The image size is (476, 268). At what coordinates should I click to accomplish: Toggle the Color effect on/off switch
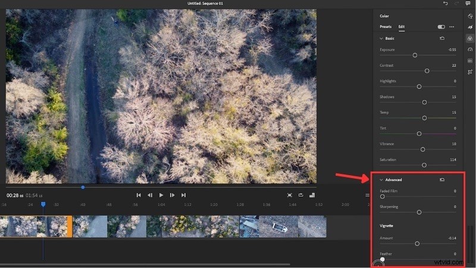[441, 27]
